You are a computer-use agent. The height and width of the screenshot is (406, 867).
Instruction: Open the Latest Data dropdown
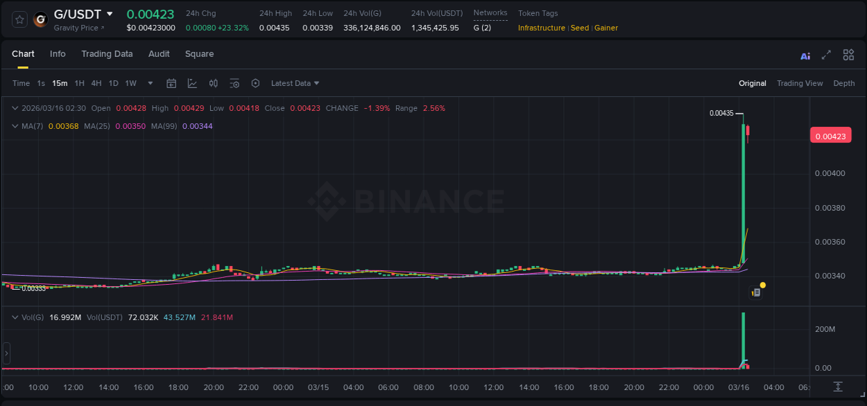pyautogui.click(x=294, y=83)
